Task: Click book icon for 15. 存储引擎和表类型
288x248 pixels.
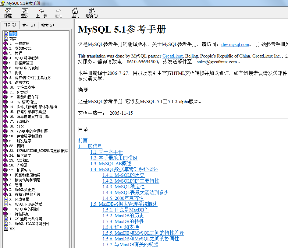Action: click(6, 112)
